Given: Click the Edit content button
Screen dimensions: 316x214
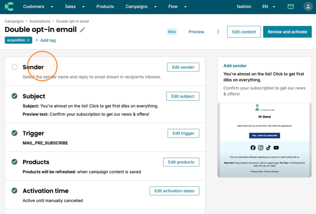Looking at the screenshot, I should click(x=244, y=32).
